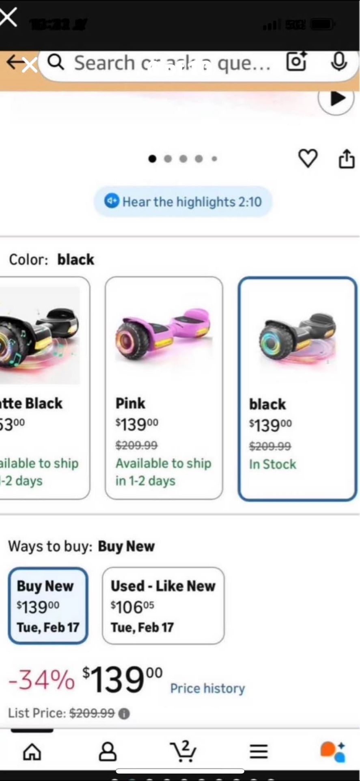Tap Hear the highlights button
This screenshot has height=781, width=360.
click(183, 201)
